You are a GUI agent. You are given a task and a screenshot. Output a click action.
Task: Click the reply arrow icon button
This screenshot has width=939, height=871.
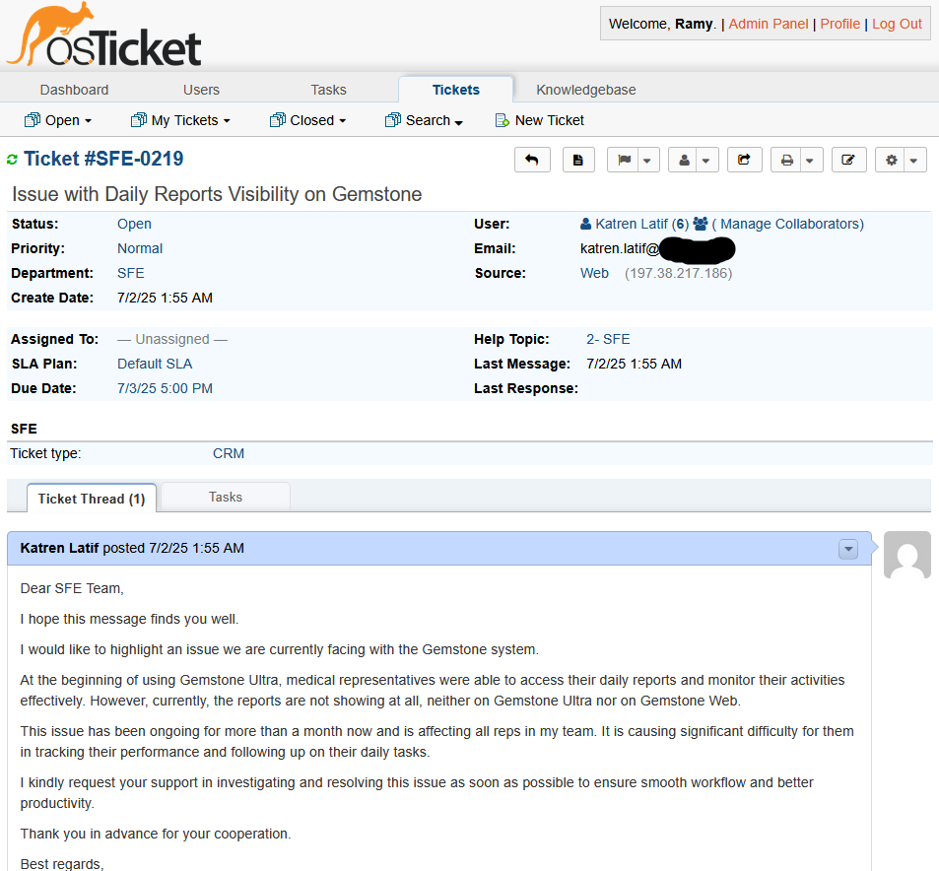[x=532, y=160]
